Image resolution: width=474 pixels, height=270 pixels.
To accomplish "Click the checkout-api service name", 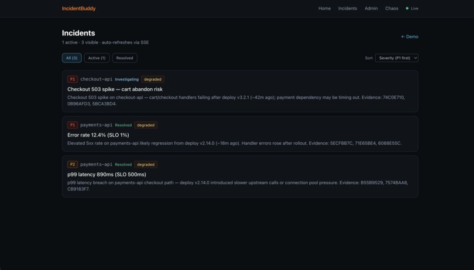I will (96, 79).
